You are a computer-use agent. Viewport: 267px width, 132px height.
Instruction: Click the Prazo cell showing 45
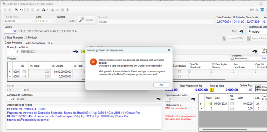click(x=209, y=103)
